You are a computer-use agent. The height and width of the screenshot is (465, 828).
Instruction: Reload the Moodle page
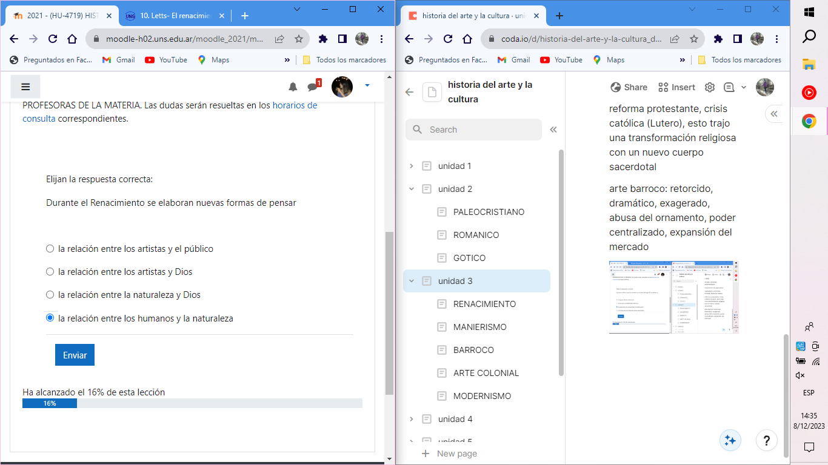(x=53, y=39)
